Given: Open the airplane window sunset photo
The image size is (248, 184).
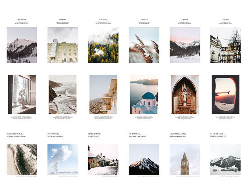Looking at the screenshot, I should point(226,94).
